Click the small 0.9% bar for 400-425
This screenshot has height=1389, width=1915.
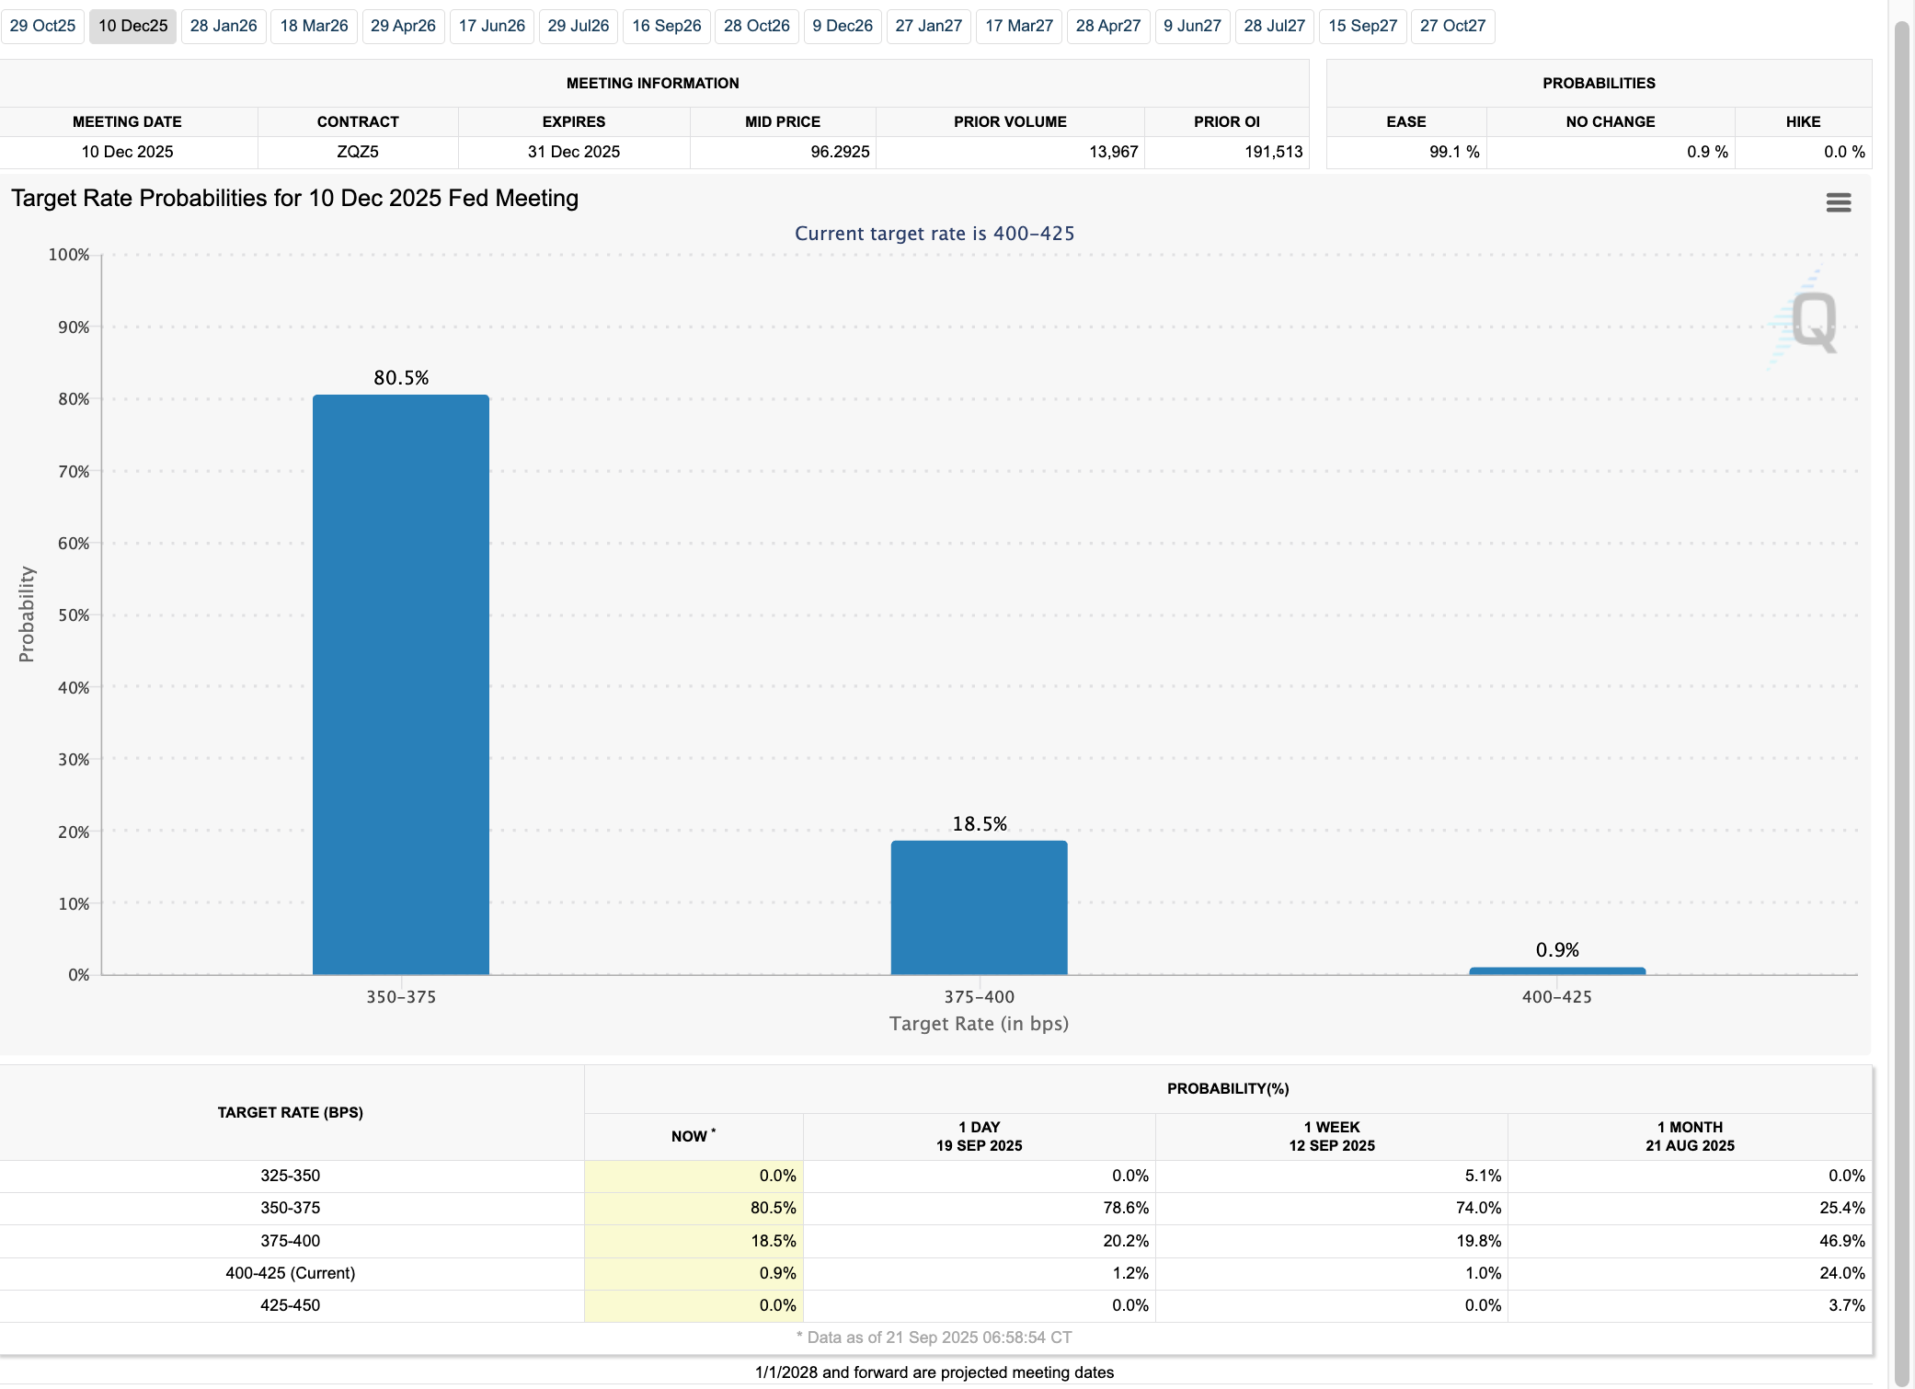point(1556,970)
